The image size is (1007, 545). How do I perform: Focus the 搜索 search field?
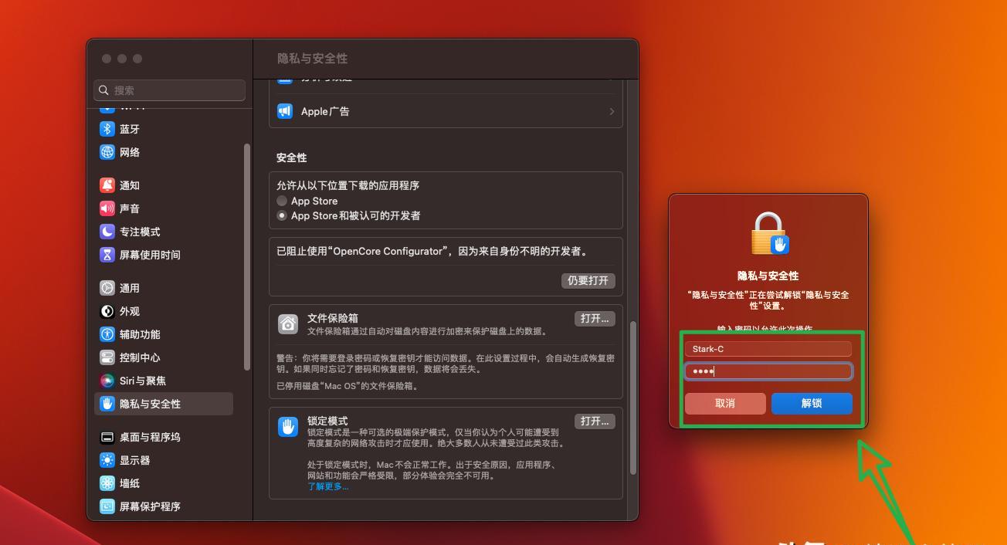coord(170,90)
